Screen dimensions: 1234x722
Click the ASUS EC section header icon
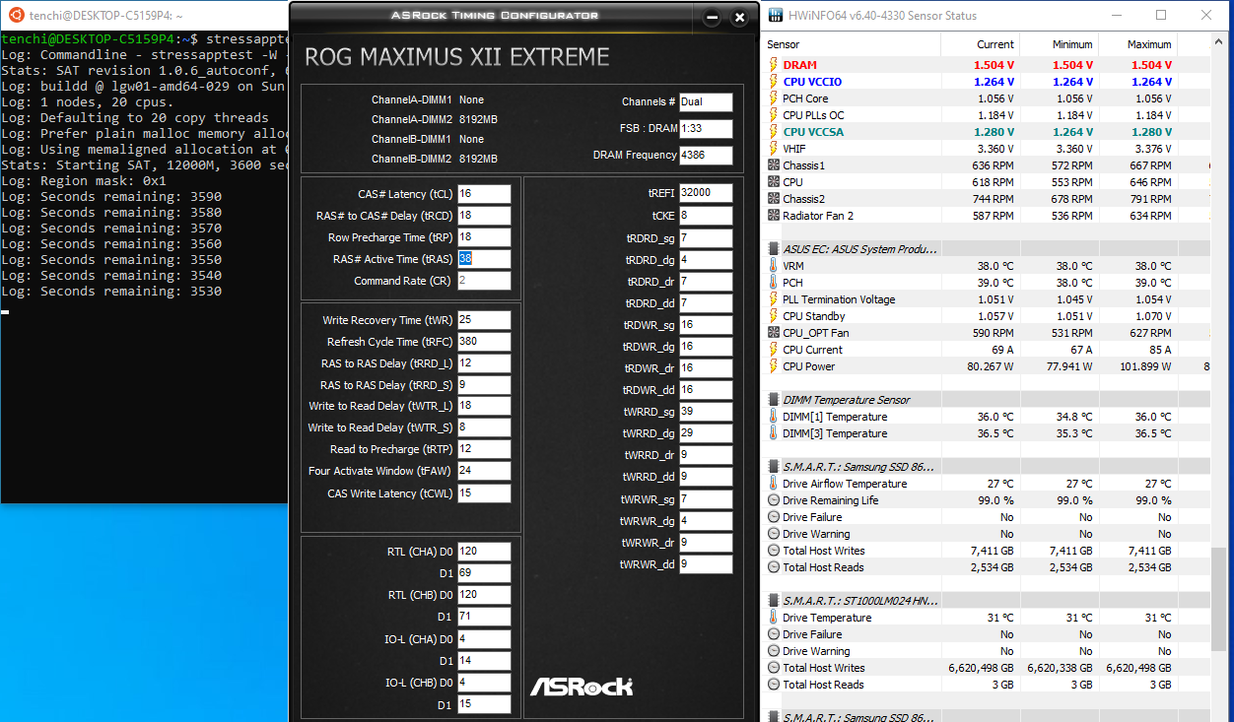(x=774, y=249)
